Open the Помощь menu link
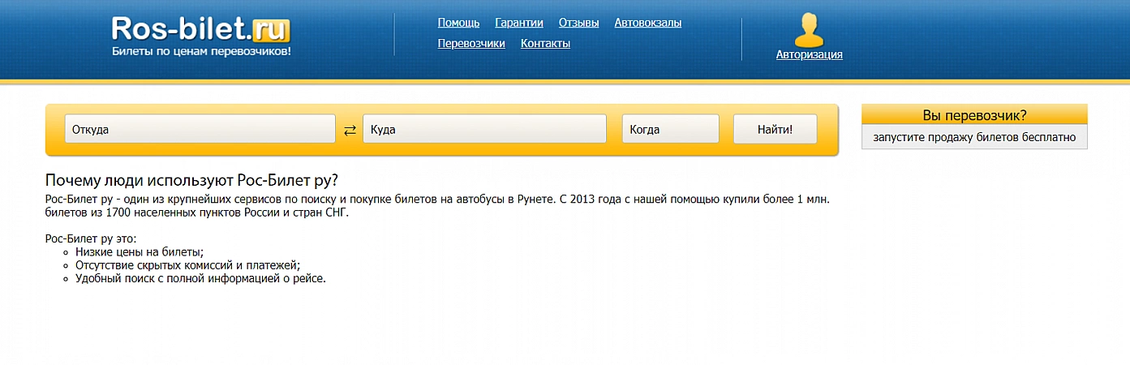1130x365 pixels. [x=458, y=23]
